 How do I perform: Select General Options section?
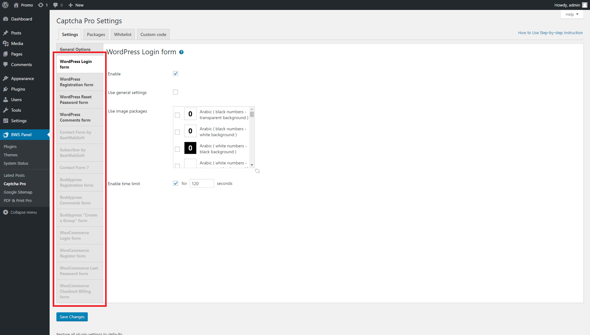(x=80, y=49)
